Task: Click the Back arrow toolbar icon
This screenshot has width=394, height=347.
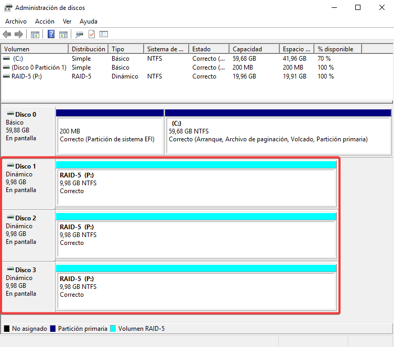Action: (x=7, y=35)
